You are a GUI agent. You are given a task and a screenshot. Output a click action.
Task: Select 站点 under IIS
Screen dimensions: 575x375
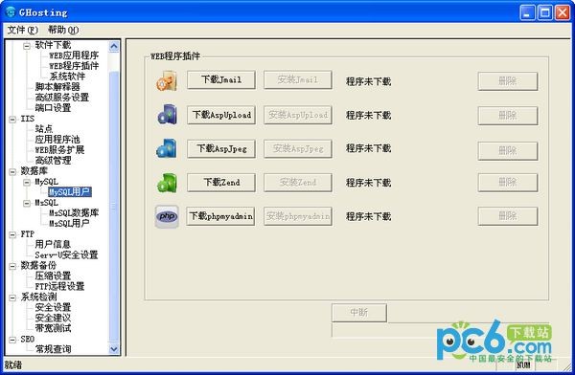point(44,129)
